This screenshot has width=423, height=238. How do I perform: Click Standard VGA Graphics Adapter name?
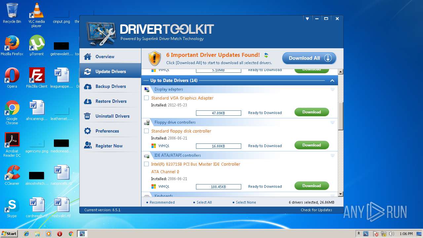click(182, 98)
